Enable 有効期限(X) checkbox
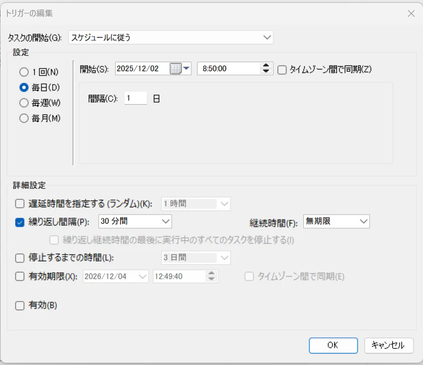The width and height of the screenshot is (423, 365). point(20,277)
